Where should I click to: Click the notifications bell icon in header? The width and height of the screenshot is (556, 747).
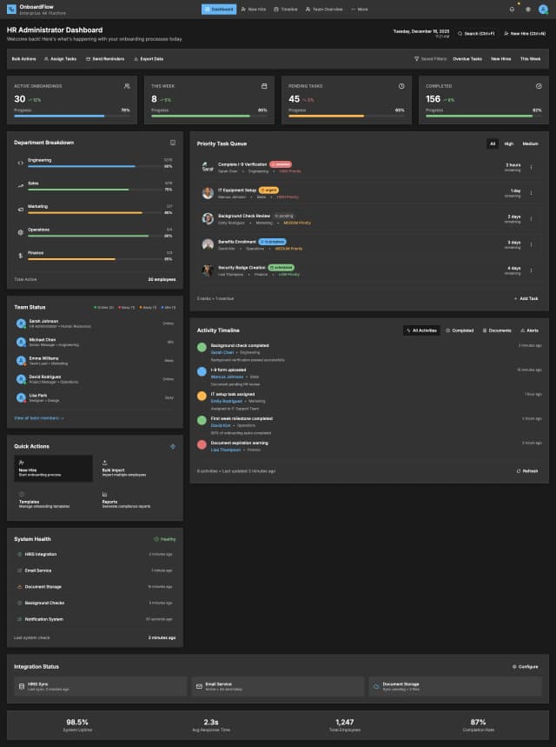tap(513, 9)
